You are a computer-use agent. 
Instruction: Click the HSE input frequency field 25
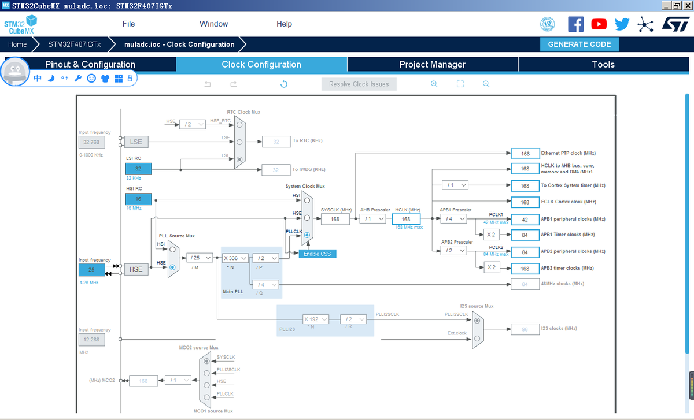(x=91, y=270)
